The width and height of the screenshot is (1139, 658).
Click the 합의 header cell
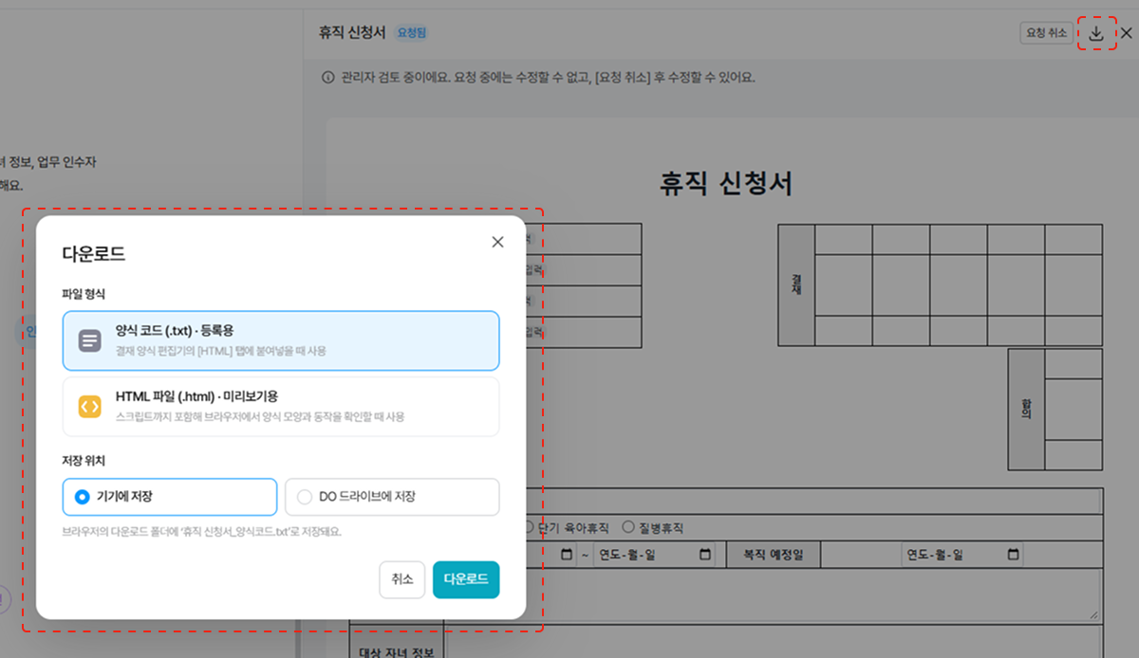point(1026,409)
